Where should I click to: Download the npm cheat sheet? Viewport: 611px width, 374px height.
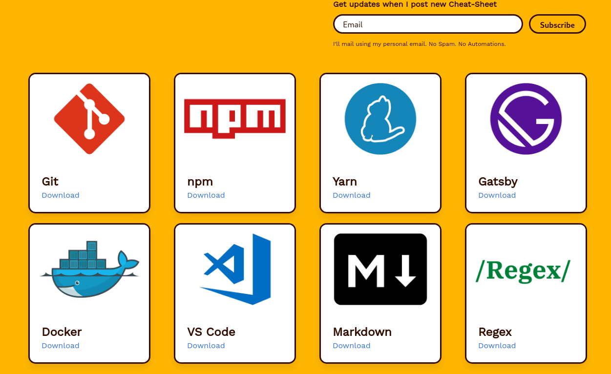[206, 195]
